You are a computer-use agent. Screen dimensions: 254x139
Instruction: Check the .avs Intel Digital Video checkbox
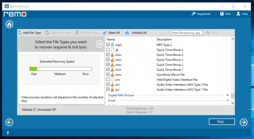pyautogui.click(x=108, y=79)
